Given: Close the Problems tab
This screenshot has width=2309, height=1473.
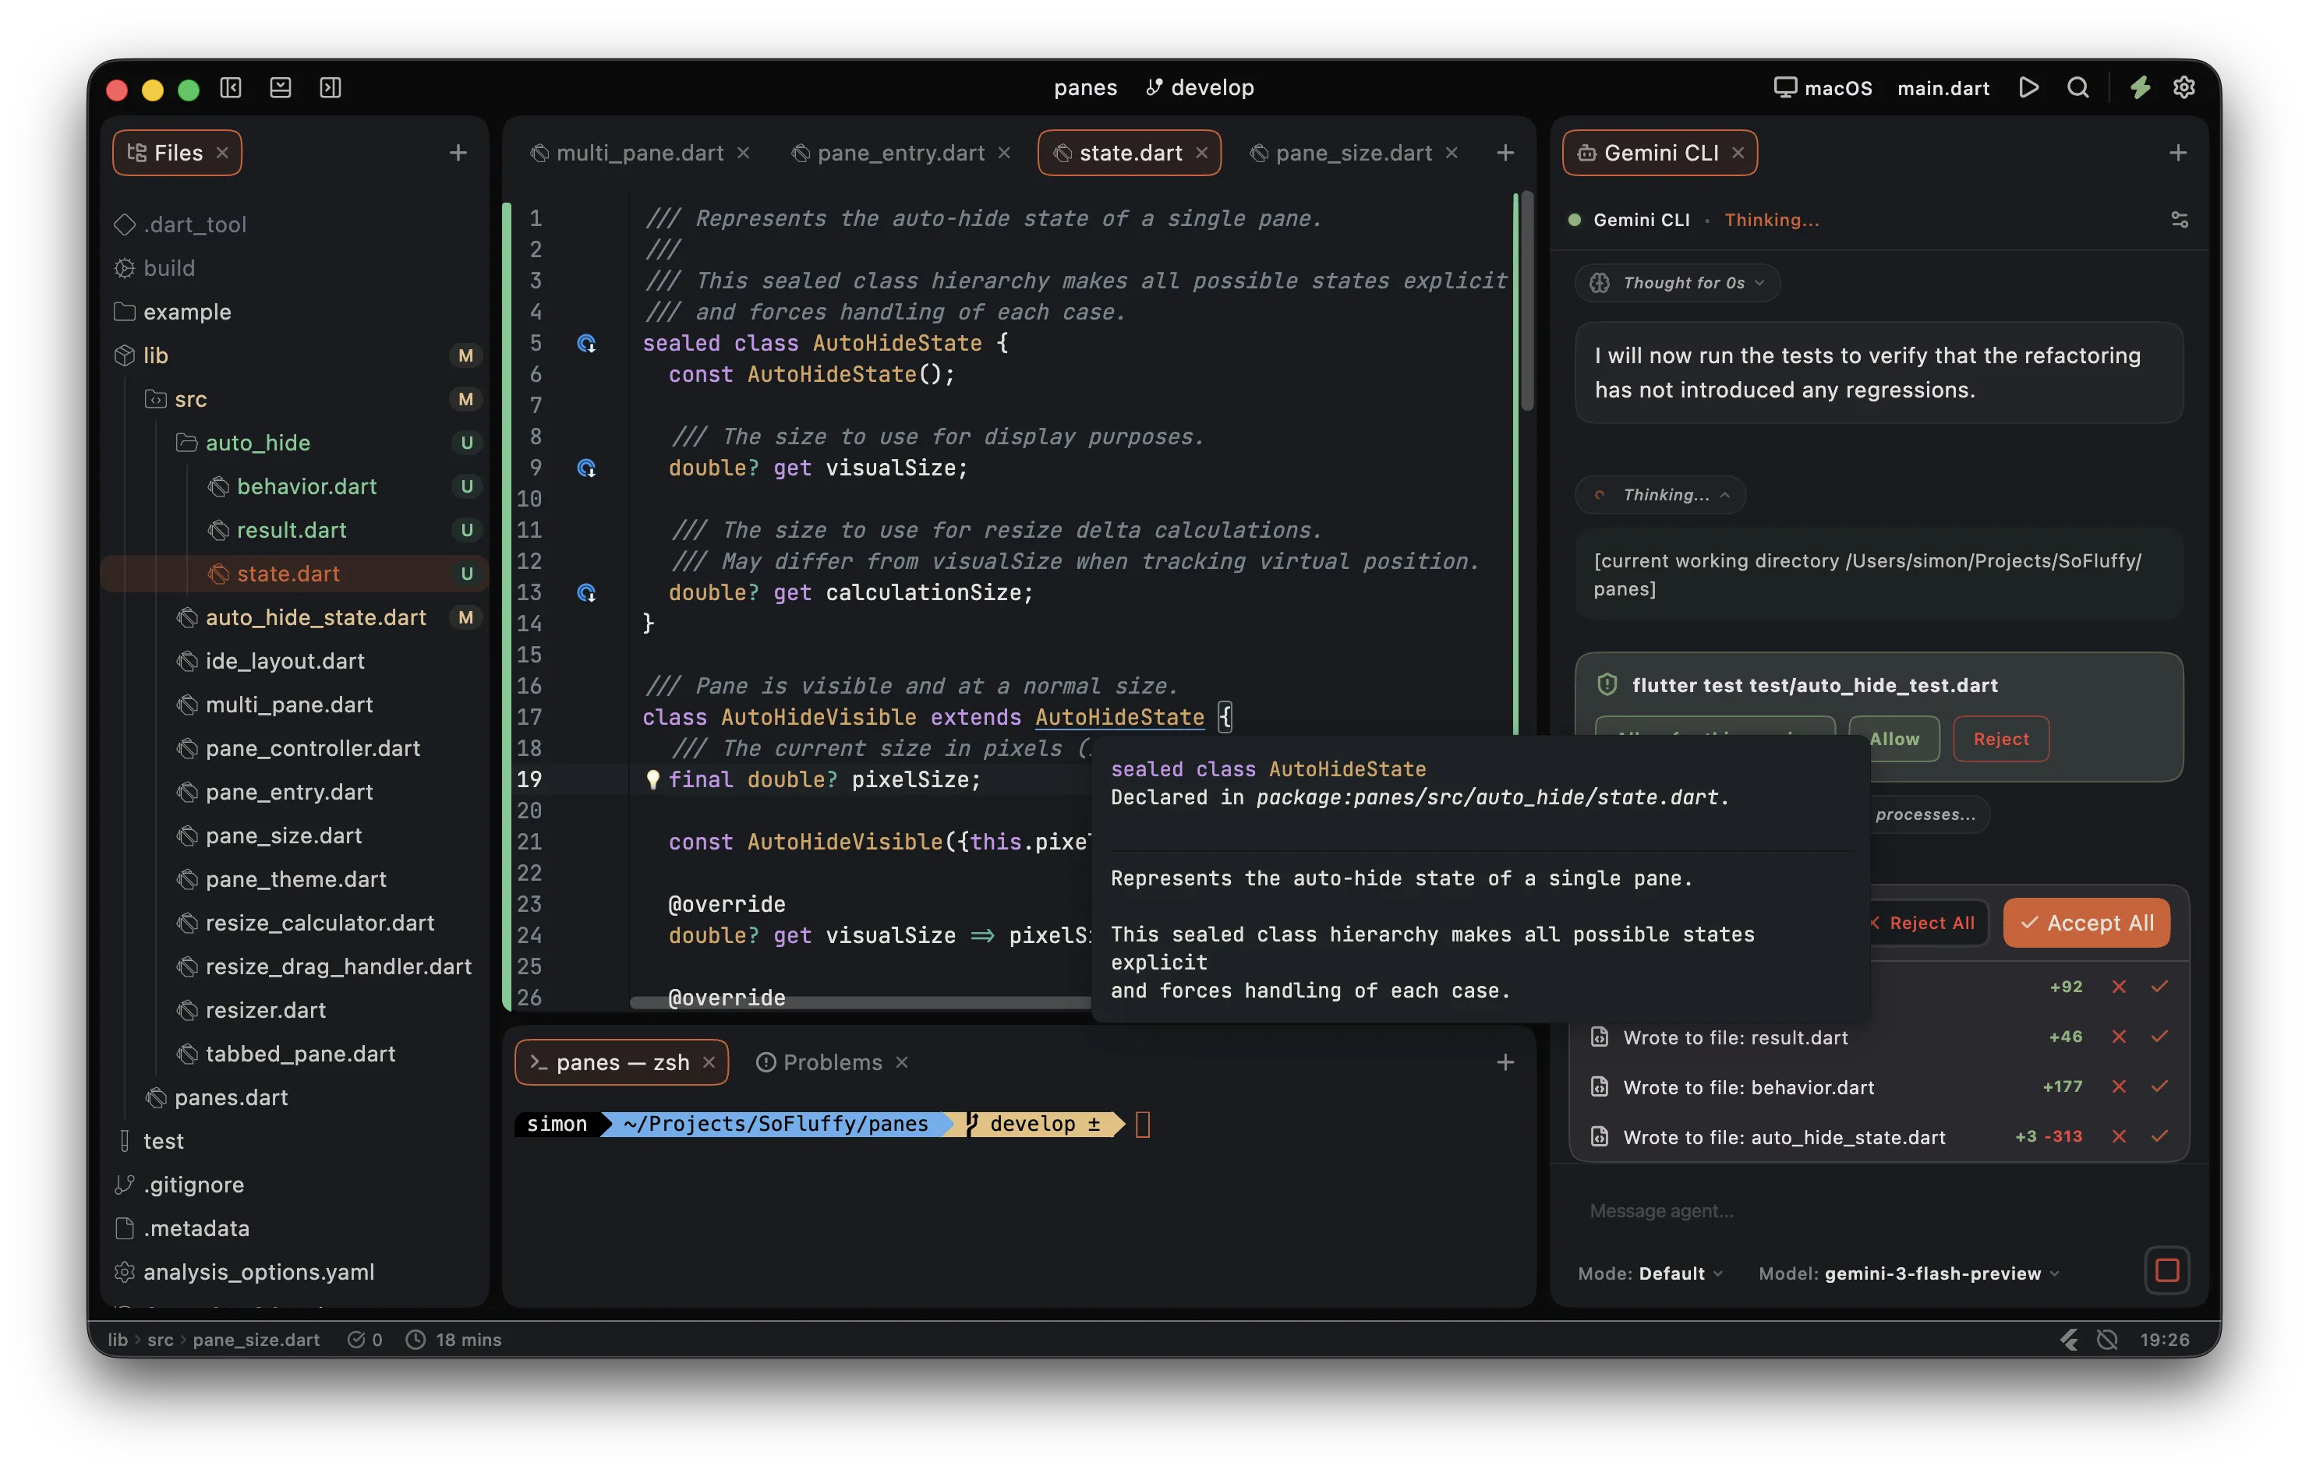Looking at the screenshot, I should tap(901, 1061).
